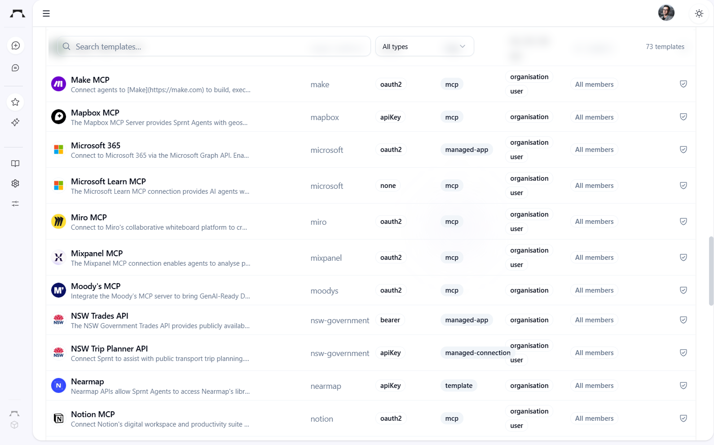714x445 pixels.
Task: Open the sliders preferences sidebar icon
Action: pyautogui.click(x=15, y=204)
